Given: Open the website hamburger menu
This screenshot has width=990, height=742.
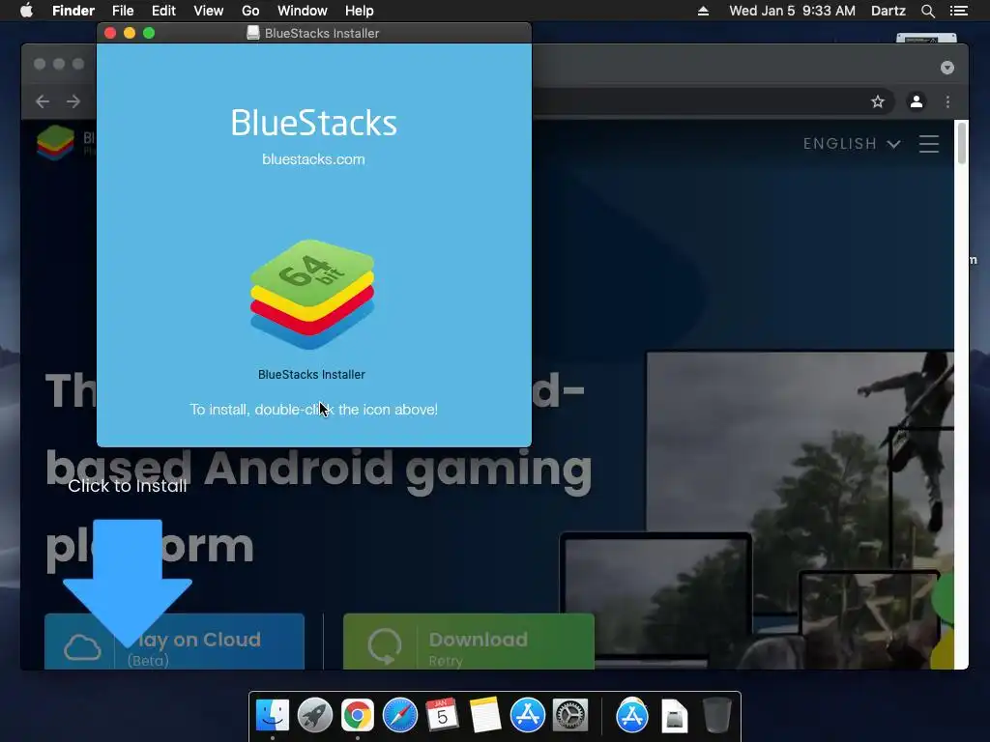Looking at the screenshot, I should pos(929,144).
